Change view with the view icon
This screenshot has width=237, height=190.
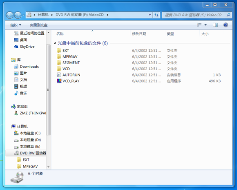[199, 25]
